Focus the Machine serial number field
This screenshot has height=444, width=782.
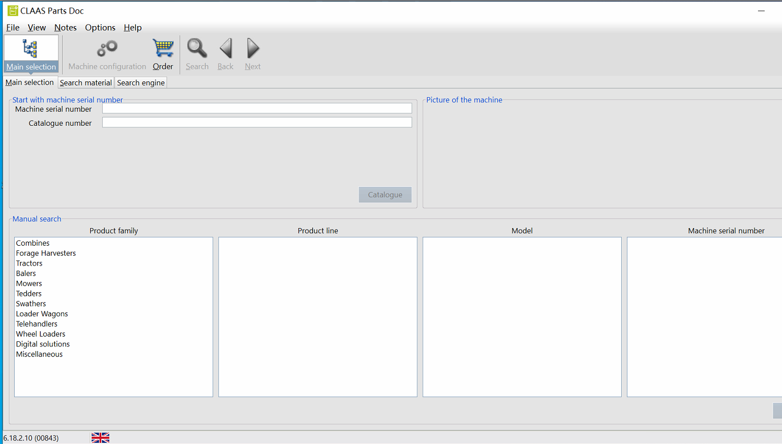tap(257, 109)
